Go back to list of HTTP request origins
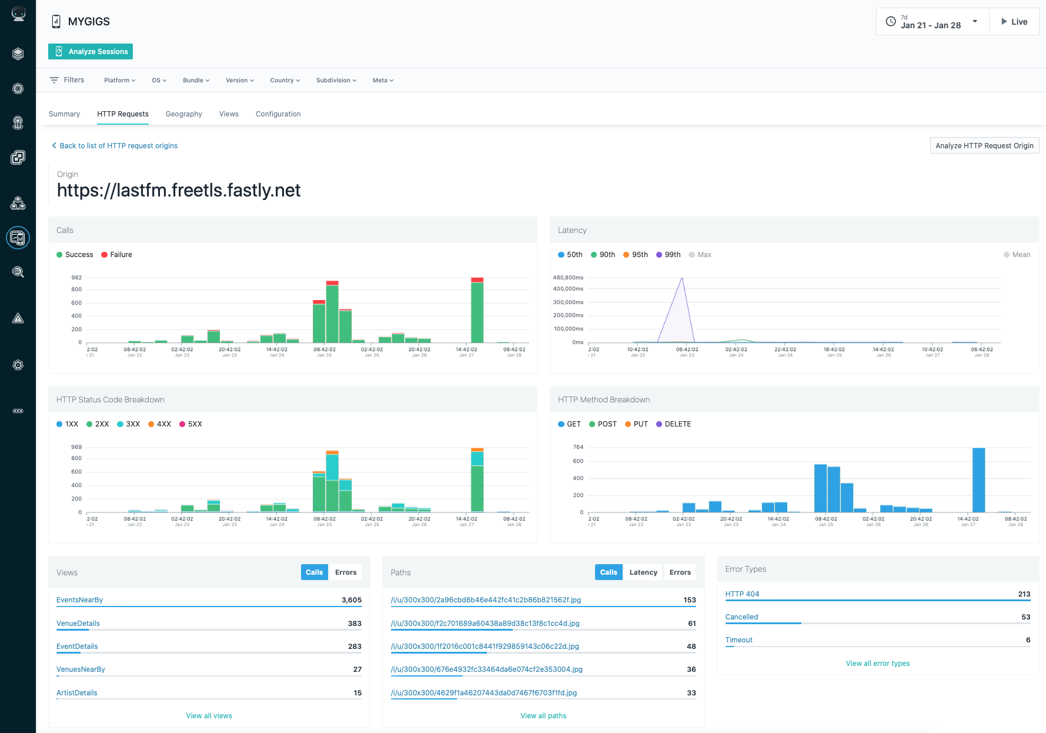1046x733 pixels. [x=115, y=146]
